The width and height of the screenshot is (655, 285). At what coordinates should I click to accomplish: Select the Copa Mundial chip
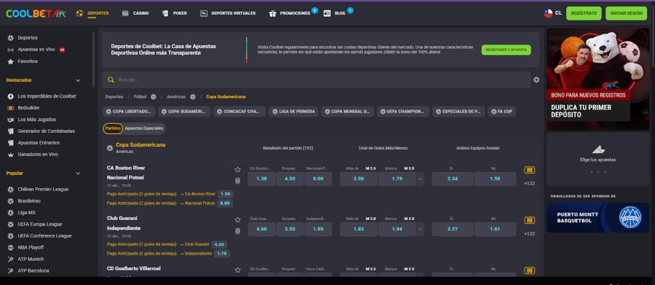(x=348, y=112)
